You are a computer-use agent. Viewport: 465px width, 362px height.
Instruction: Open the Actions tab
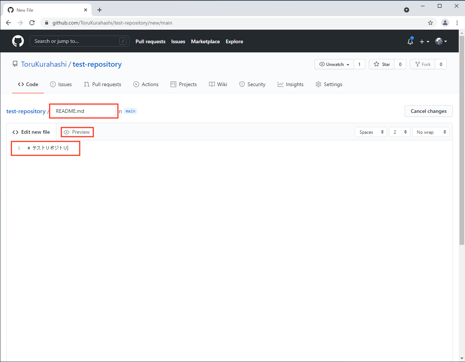point(146,84)
